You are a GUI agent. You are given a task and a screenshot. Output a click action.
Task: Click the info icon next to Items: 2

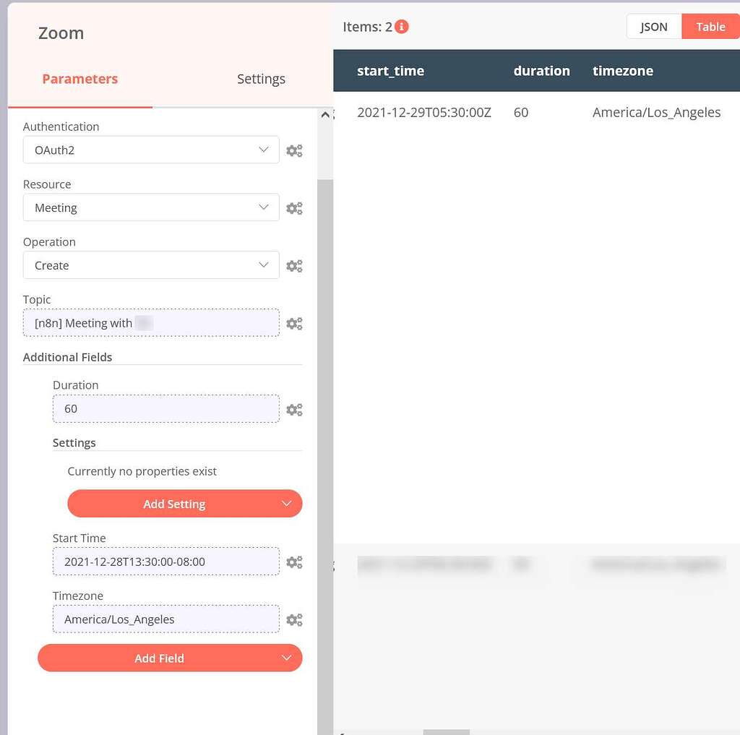click(402, 27)
